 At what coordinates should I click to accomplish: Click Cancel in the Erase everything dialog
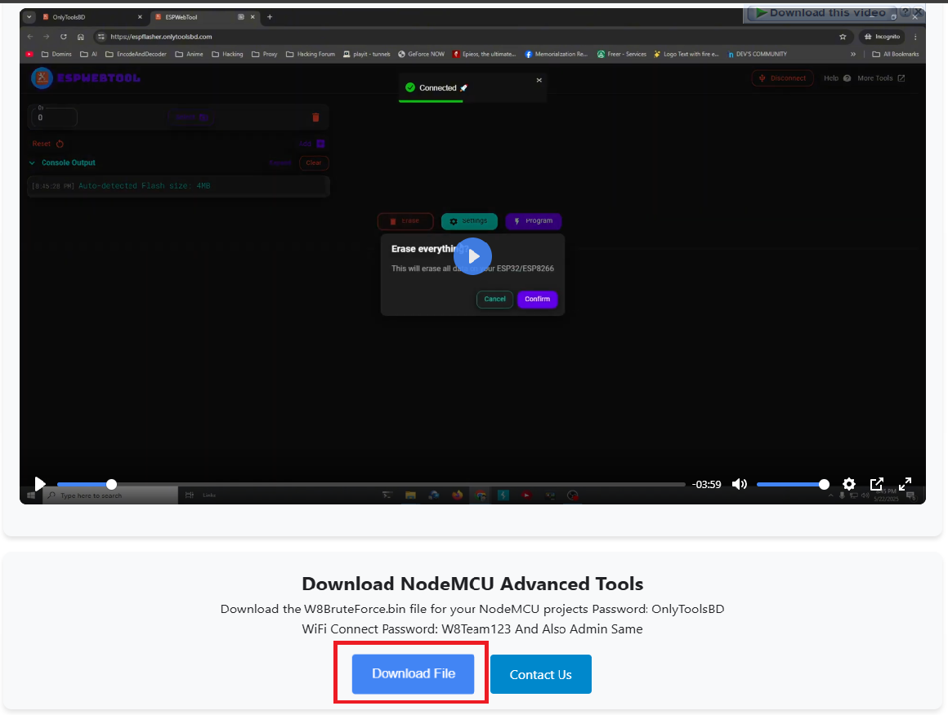pos(494,299)
